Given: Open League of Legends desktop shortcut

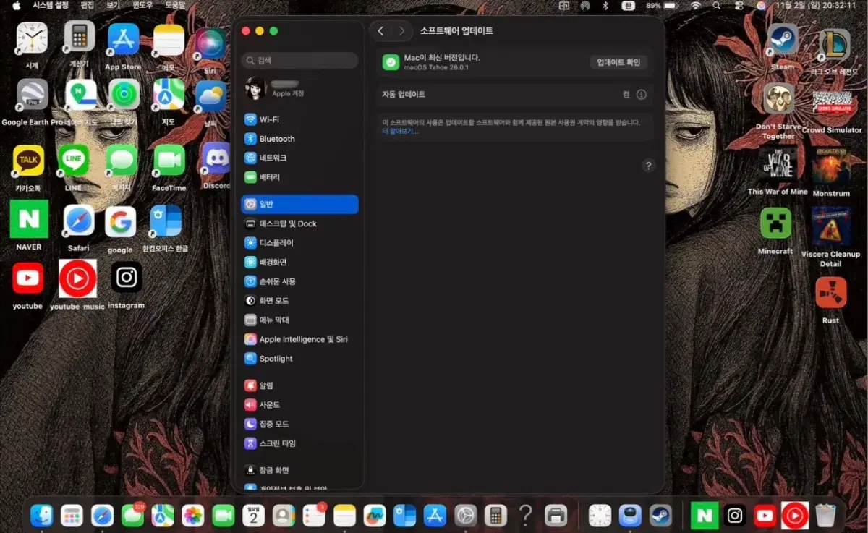Looking at the screenshot, I should point(833,45).
